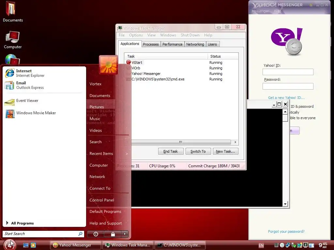
Task: Click Show Desktop quick launch icon
Action: [x=26, y=245]
